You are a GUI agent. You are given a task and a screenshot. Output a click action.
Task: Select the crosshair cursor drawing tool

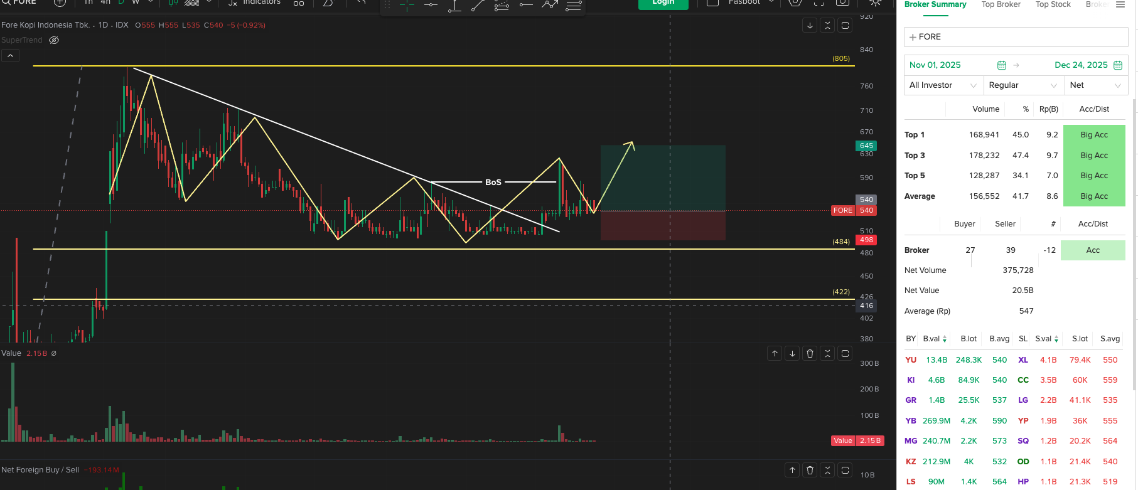[x=407, y=5]
